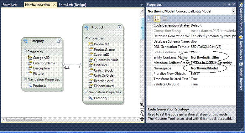The image size is (245, 133).
Task: Click the UnitPrice property icon
Action: coord(91,65)
